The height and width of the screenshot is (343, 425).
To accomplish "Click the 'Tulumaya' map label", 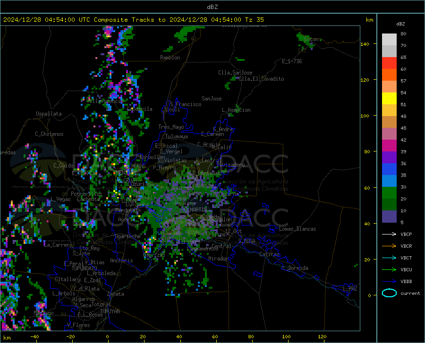I will (x=176, y=136).
